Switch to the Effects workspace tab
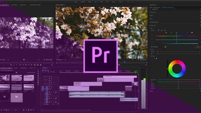Image resolution: width=201 pixels, height=113 pixels. coord(101,2)
